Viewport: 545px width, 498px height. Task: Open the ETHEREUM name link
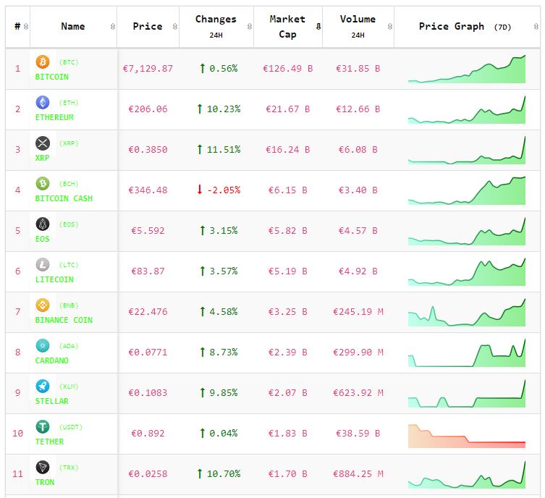[x=54, y=117]
